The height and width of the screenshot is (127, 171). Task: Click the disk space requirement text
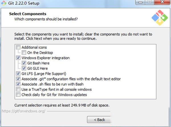[x=62, y=105]
